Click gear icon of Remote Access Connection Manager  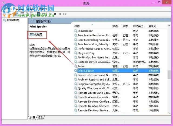point(76,97)
